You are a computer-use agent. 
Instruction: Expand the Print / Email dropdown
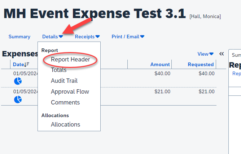coord(128,37)
